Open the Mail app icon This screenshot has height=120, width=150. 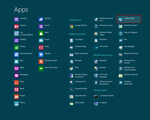(16, 61)
